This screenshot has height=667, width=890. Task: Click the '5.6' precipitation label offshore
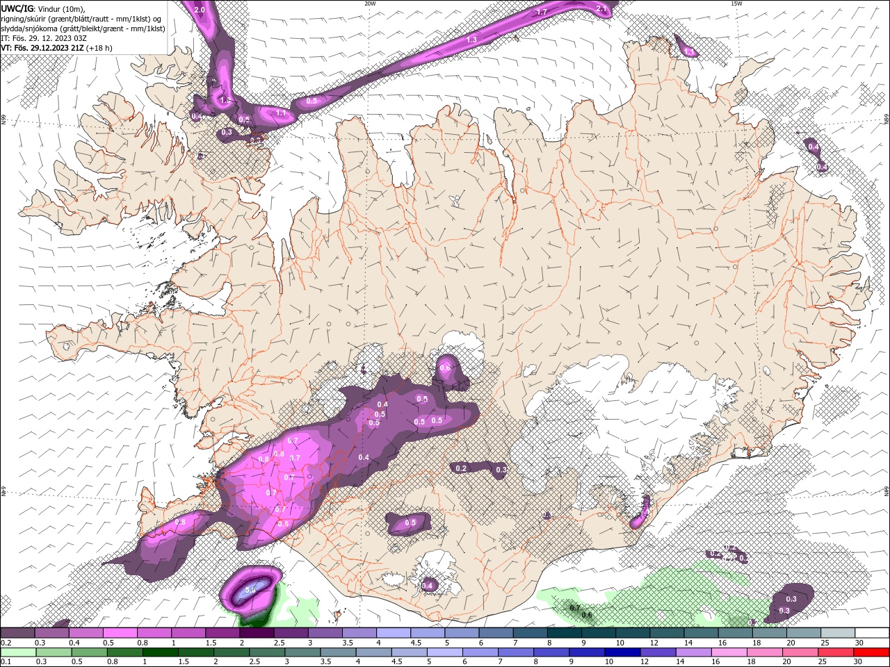pyautogui.click(x=251, y=588)
